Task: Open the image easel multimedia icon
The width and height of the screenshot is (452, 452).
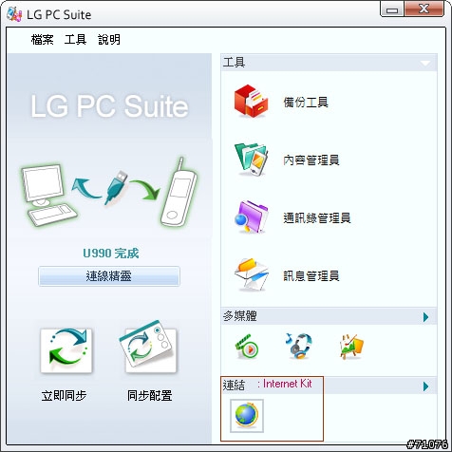Action: 351,347
